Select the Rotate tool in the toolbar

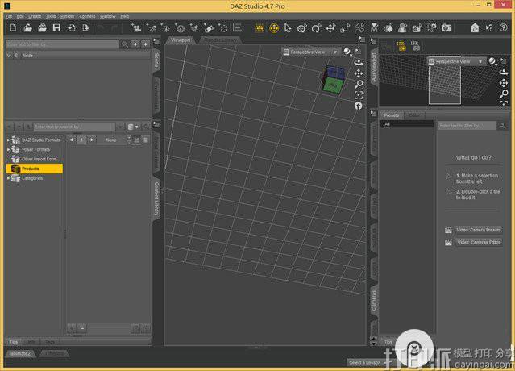[x=316, y=28]
